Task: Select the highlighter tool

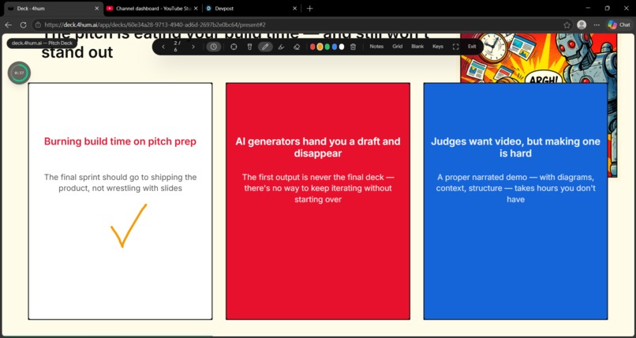Action: point(281,47)
